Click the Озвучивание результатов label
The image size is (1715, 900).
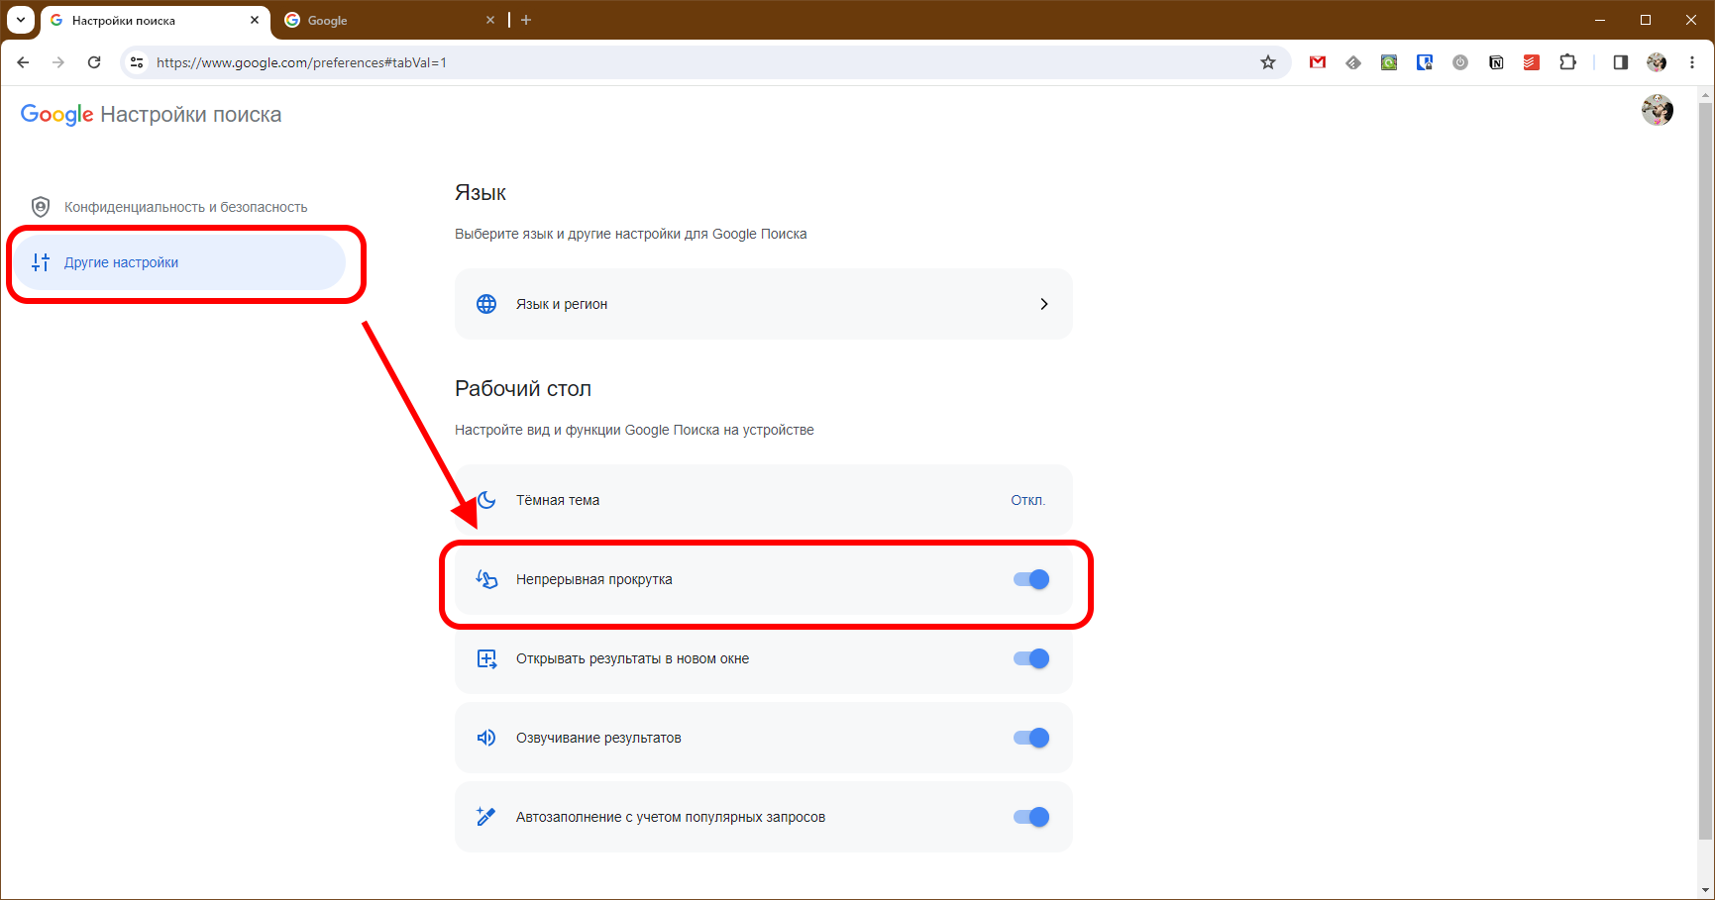pos(598,738)
